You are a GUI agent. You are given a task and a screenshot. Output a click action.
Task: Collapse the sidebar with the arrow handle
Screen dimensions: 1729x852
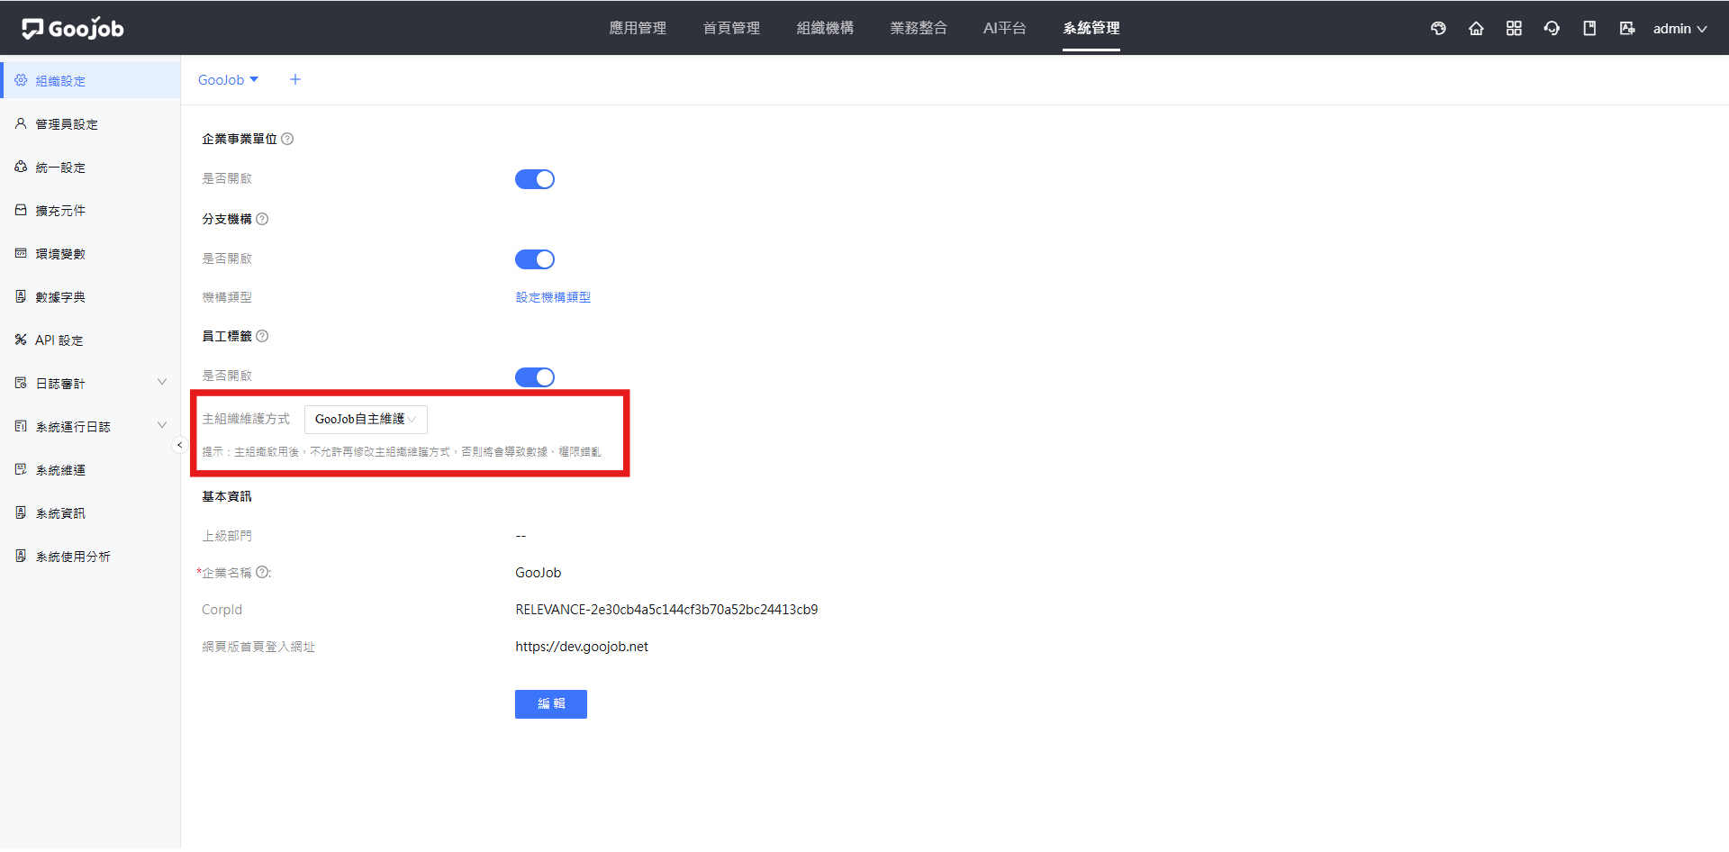179,444
